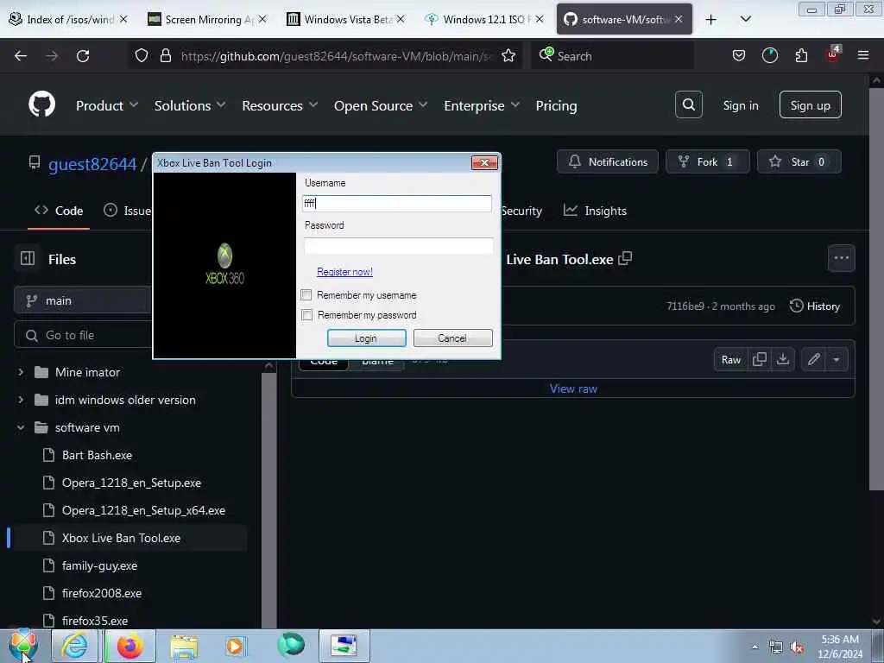Click the muted volume tray icon
This screenshot has width=884, height=663.
coord(797,647)
